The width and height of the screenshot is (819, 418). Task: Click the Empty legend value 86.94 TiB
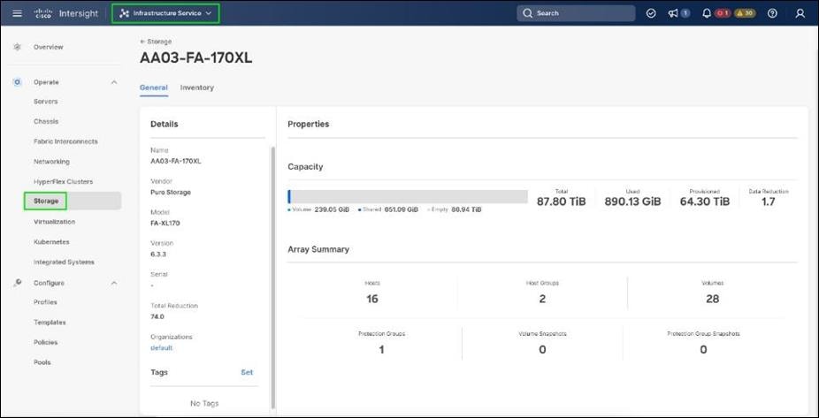tap(466, 209)
